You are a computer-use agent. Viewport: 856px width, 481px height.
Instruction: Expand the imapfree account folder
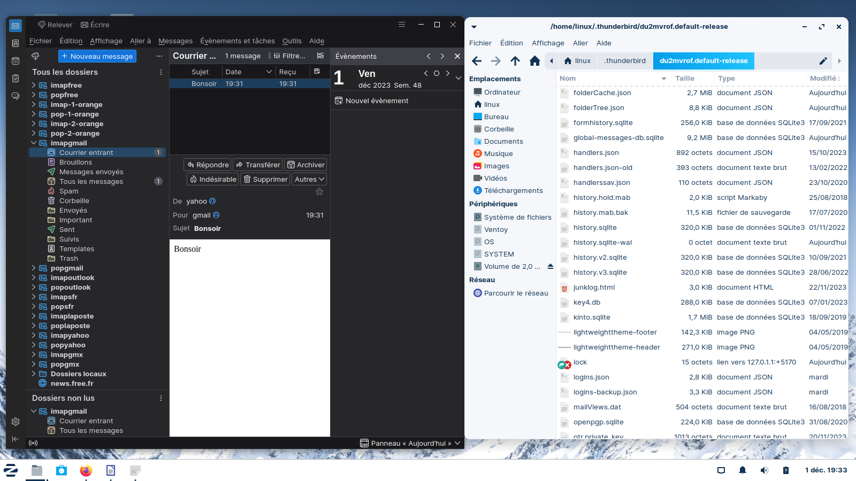coord(34,85)
